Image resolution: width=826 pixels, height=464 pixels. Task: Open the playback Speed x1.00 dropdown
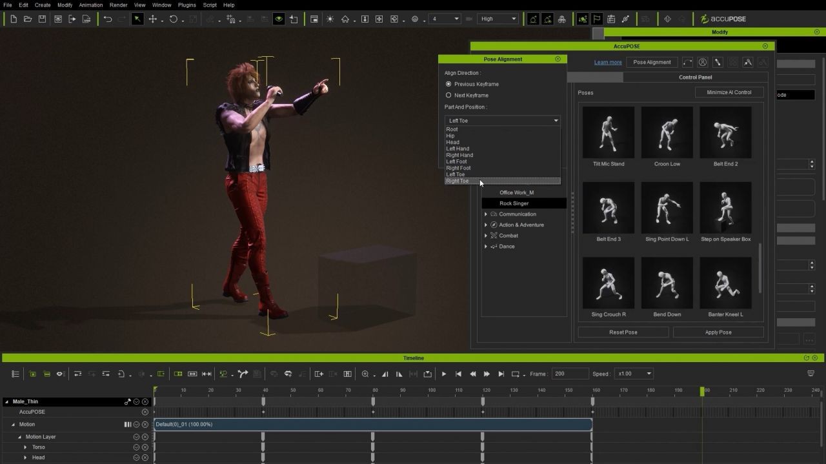pyautogui.click(x=634, y=374)
